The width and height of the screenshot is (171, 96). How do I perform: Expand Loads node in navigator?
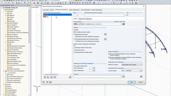[4, 84]
